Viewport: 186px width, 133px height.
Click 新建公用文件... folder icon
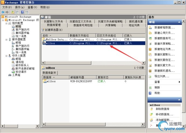[150, 33]
